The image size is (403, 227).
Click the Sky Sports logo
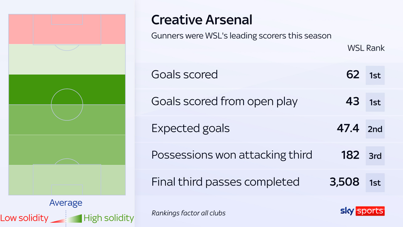click(x=363, y=211)
